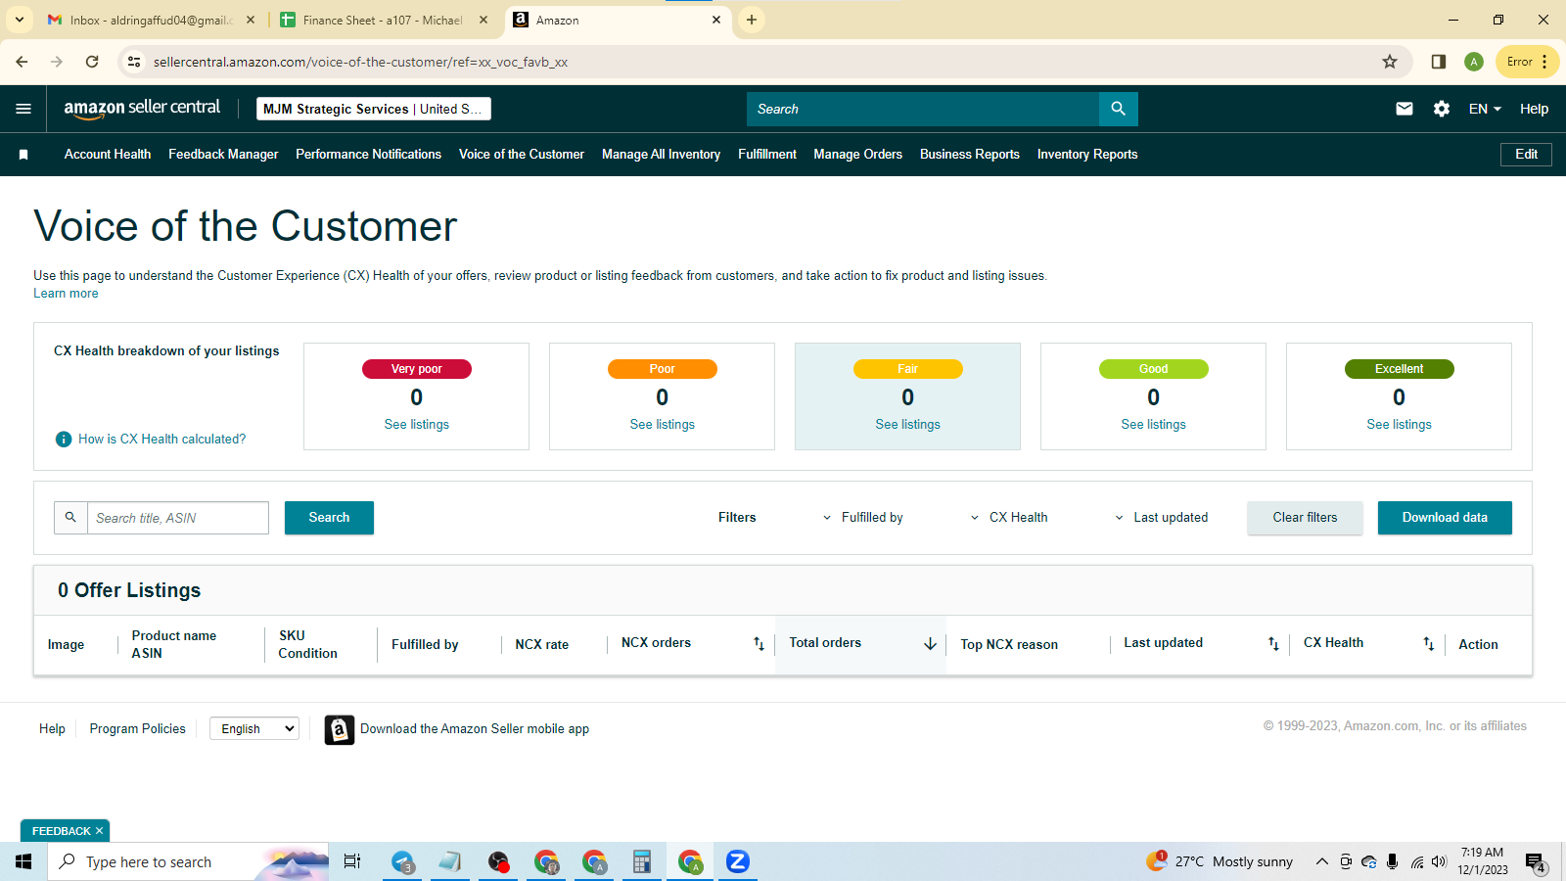The width and height of the screenshot is (1566, 881).
Task: Open the EN language dropdown
Action: 1485,109
